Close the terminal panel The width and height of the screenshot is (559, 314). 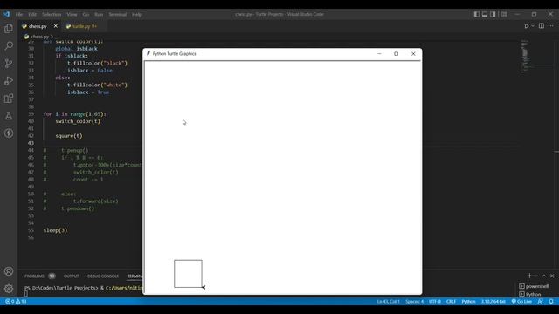point(552,276)
